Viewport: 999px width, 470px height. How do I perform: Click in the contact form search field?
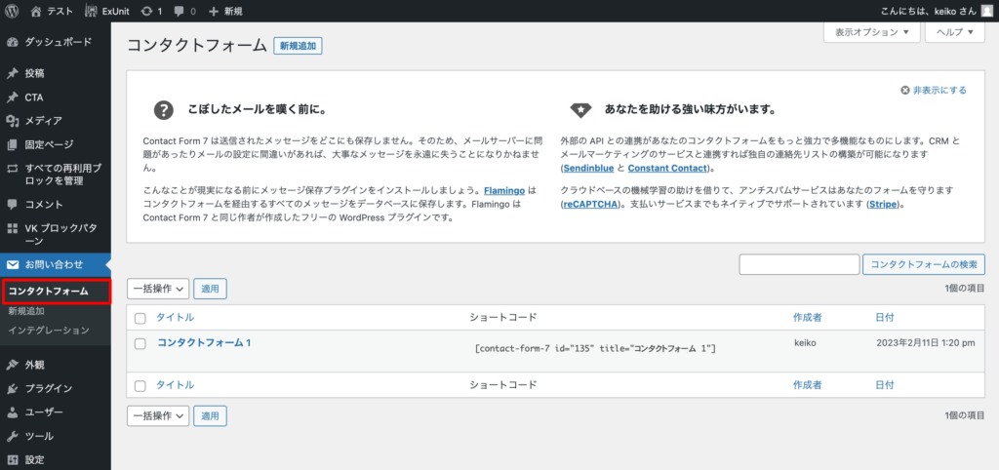(x=800, y=264)
